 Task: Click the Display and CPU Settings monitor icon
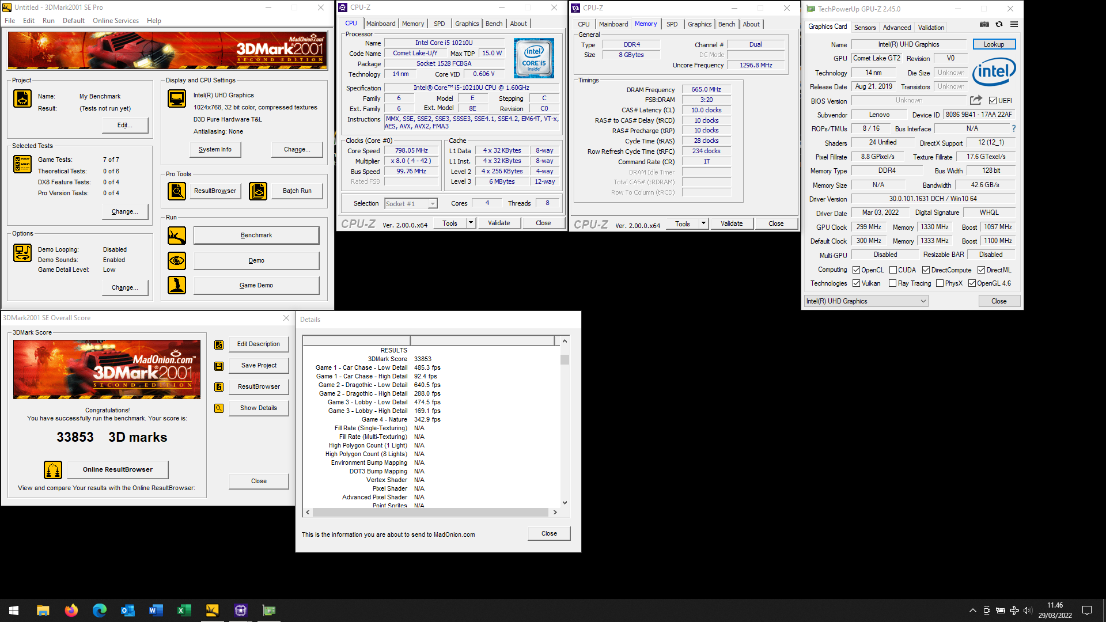(x=177, y=99)
